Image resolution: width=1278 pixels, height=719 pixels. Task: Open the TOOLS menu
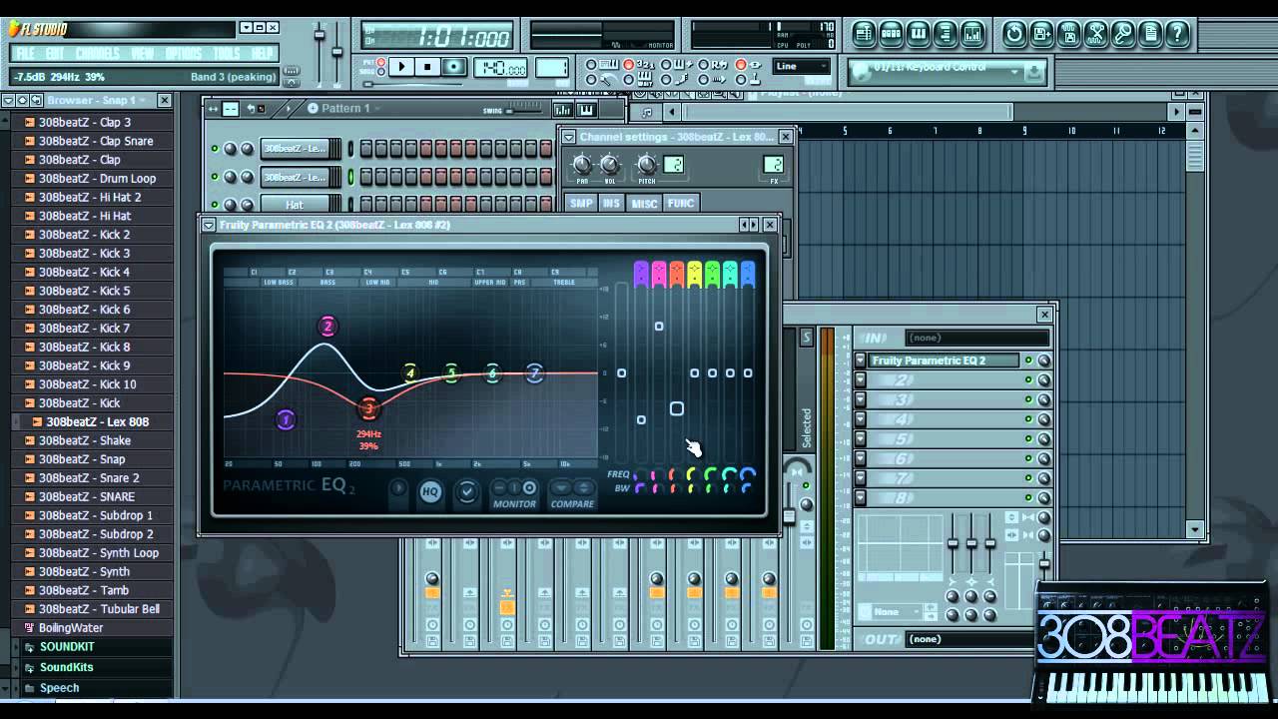click(x=227, y=53)
